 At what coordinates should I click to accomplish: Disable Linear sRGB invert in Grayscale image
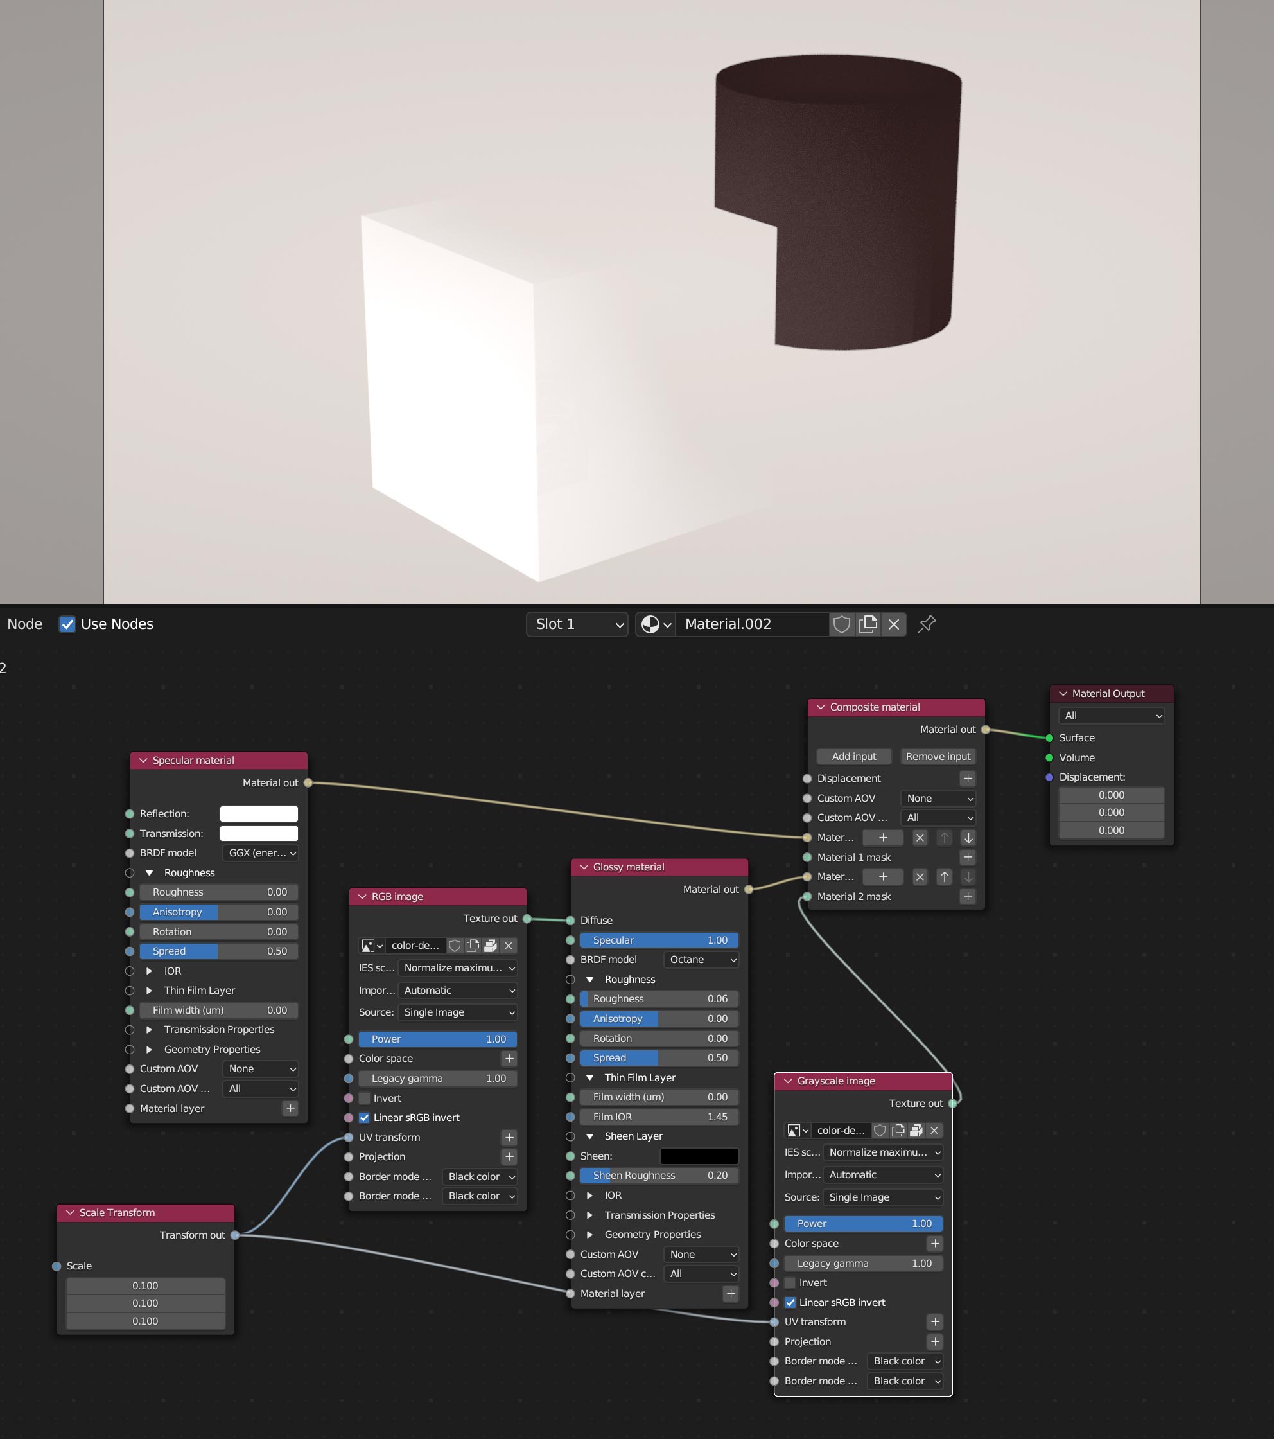[x=790, y=1302]
